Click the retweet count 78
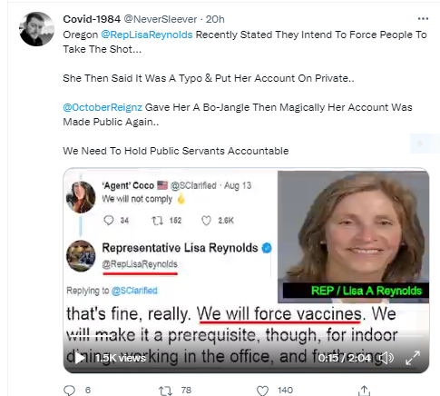This screenshot has height=396, width=440. [x=186, y=390]
